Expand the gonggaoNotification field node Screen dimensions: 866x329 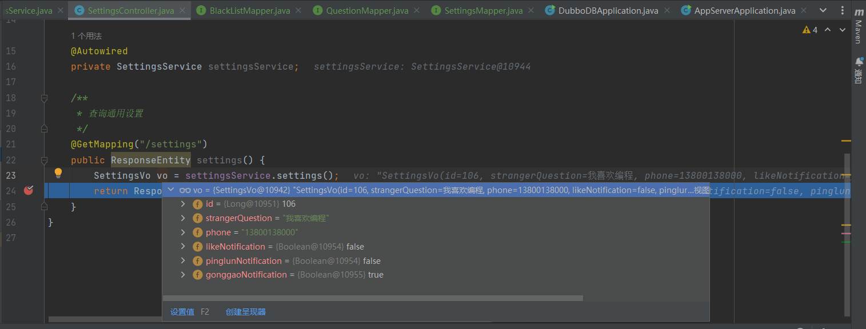(183, 275)
